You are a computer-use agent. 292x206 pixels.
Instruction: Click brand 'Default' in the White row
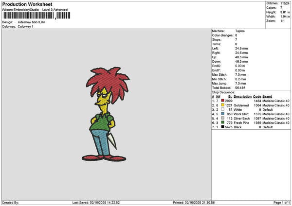tap(267, 110)
